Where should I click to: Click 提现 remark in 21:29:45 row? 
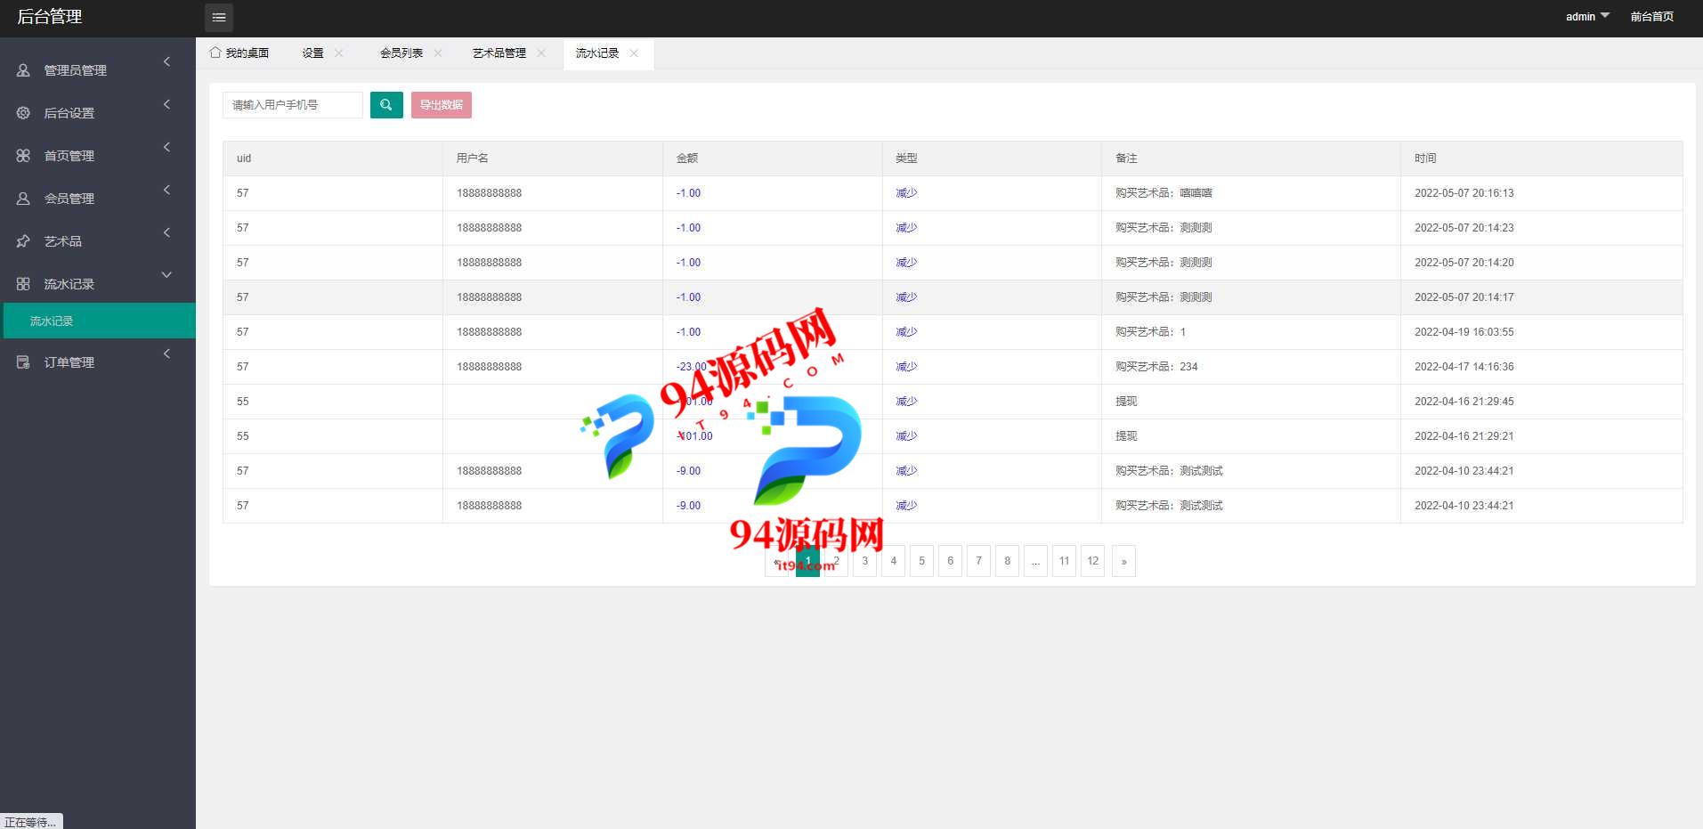click(1126, 402)
